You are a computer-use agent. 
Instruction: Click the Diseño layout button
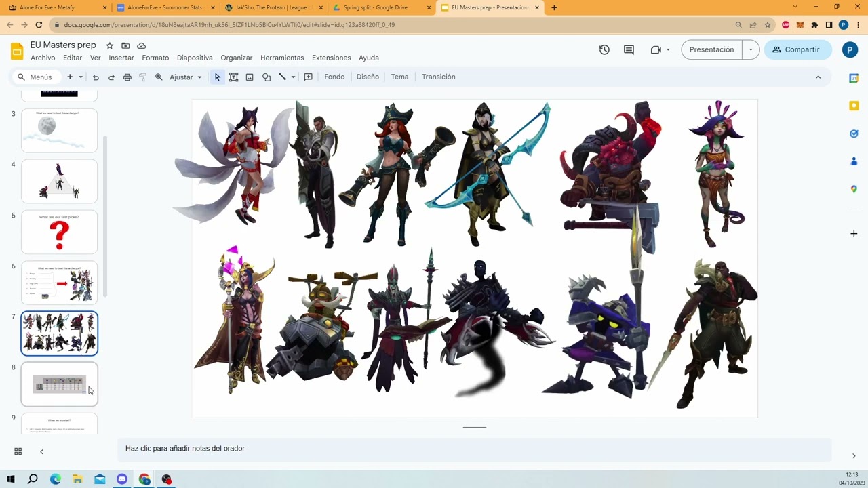click(x=368, y=77)
